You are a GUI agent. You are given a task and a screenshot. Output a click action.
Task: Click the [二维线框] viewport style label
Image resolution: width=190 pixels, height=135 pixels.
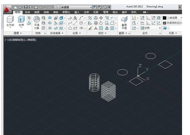tap(30, 40)
